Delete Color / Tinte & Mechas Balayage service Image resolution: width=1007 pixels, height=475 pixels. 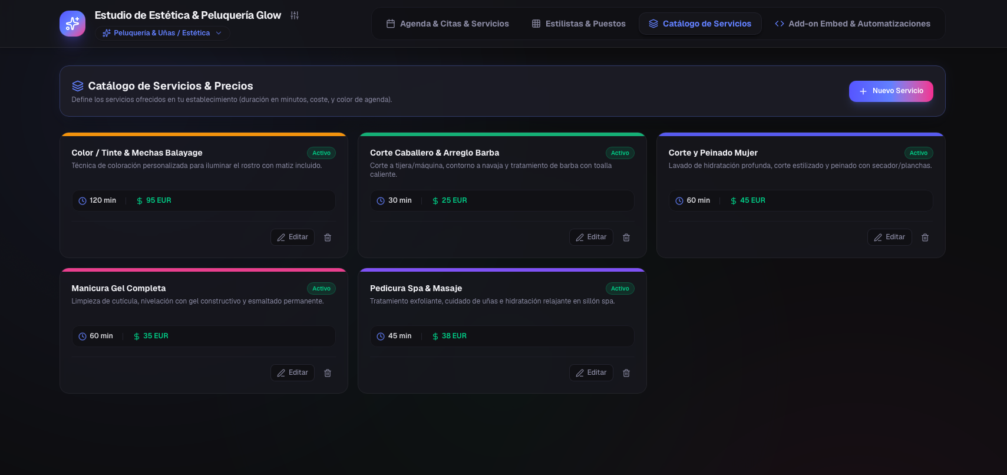[x=328, y=237]
